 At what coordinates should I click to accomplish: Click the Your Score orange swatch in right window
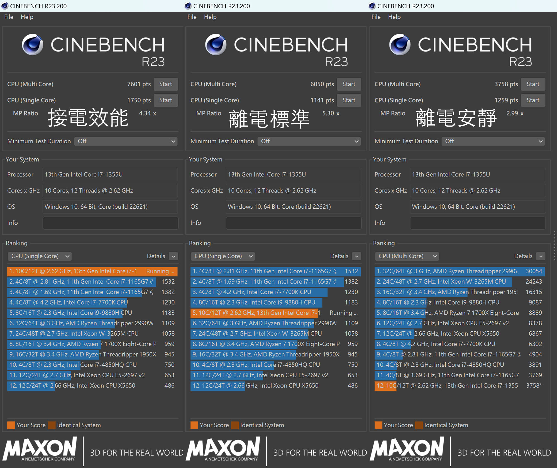[x=378, y=425]
